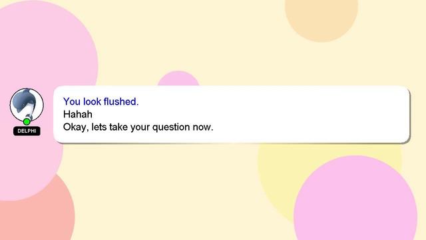Click Delphi's dolphin avatar picture
Image resolution: width=426 pixels, height=240 pixels.
[27, 105]
